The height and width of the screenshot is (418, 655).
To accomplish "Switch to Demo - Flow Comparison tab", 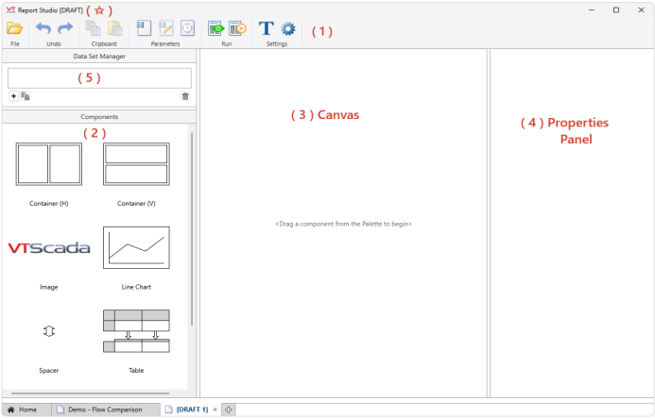I will [105, 410].
